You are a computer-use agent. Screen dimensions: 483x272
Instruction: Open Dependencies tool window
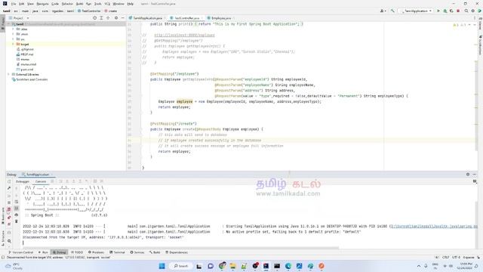pyautogui.click(x=177, y=252)
